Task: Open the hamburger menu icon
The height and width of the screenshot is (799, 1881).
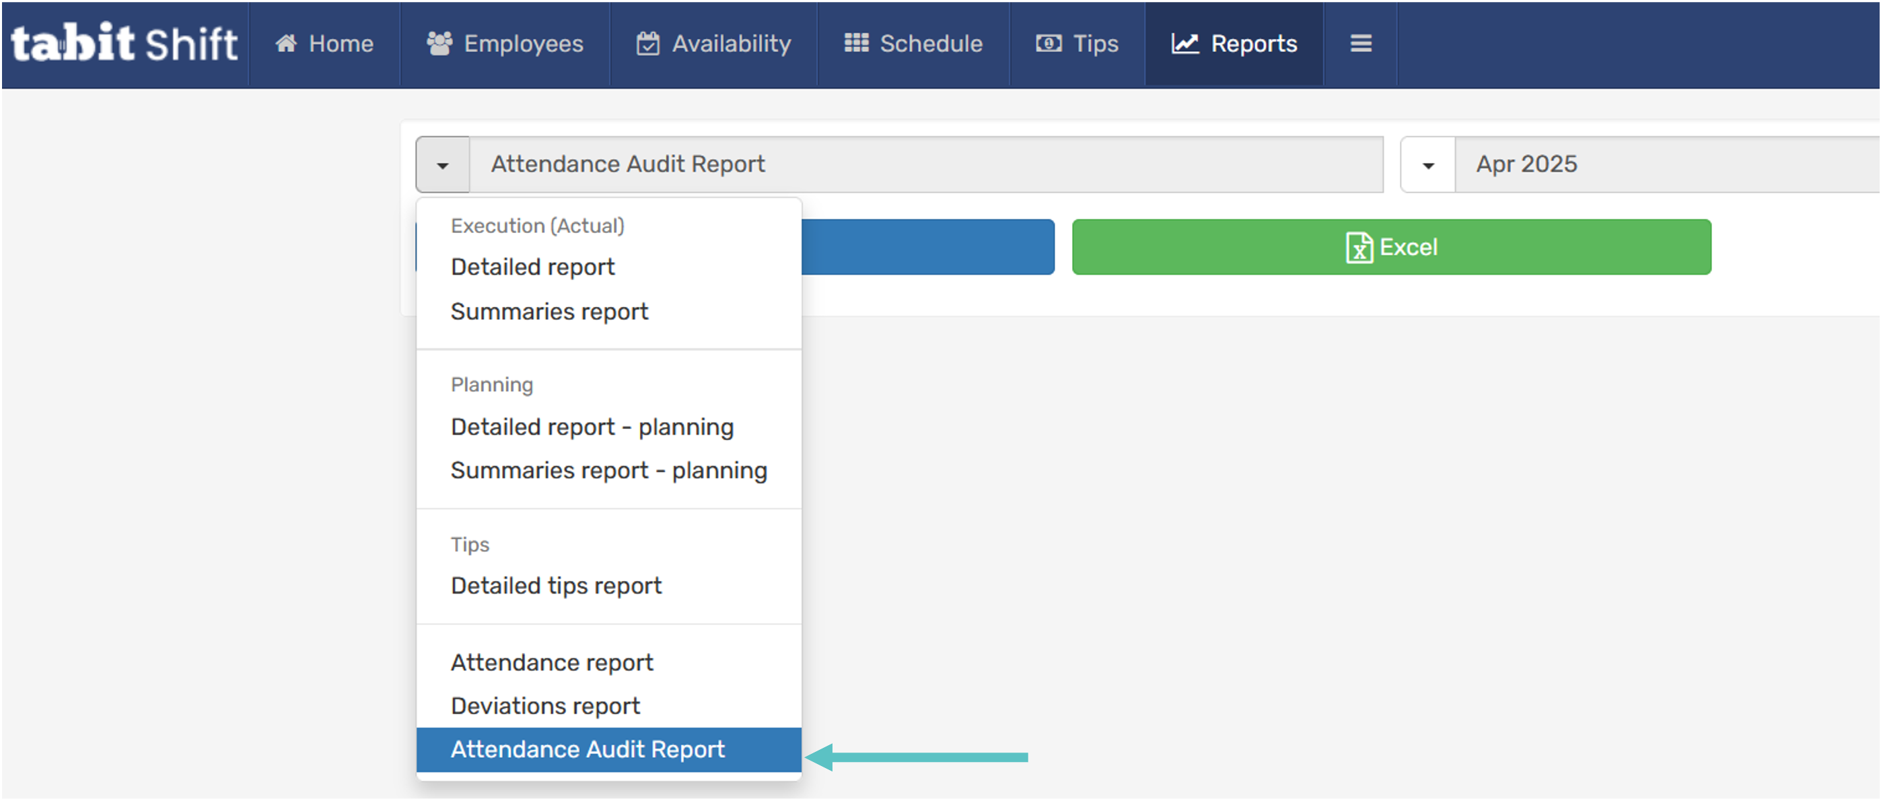Action: click(x=1360, y=44)
